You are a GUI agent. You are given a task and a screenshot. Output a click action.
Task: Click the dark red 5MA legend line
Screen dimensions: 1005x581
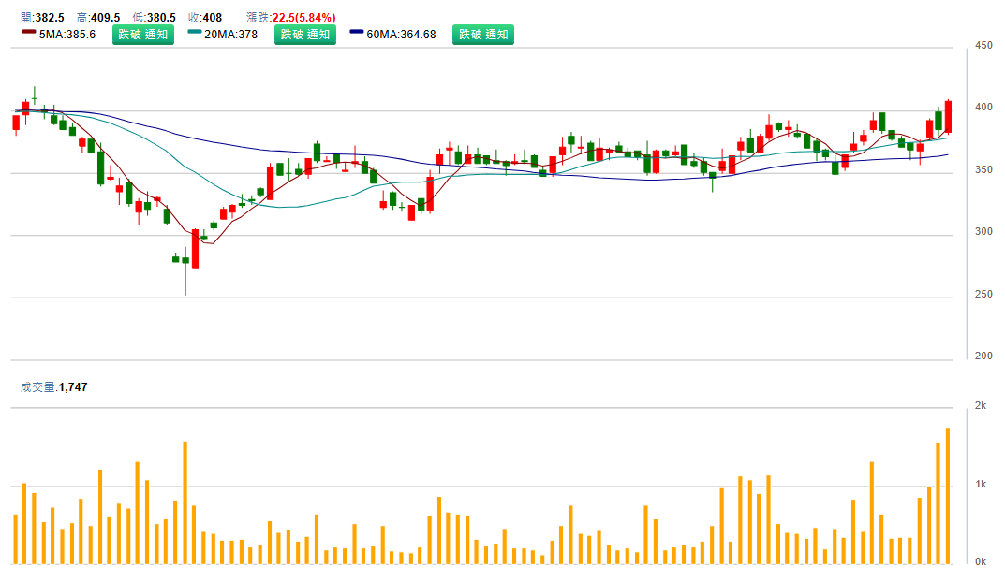point(29,32)
